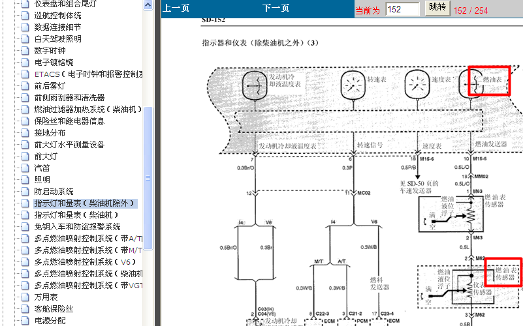Select 数据连接细节 in the sidebar
The height and width of the screenshot is (326, 523).
[x=57, y=27]
